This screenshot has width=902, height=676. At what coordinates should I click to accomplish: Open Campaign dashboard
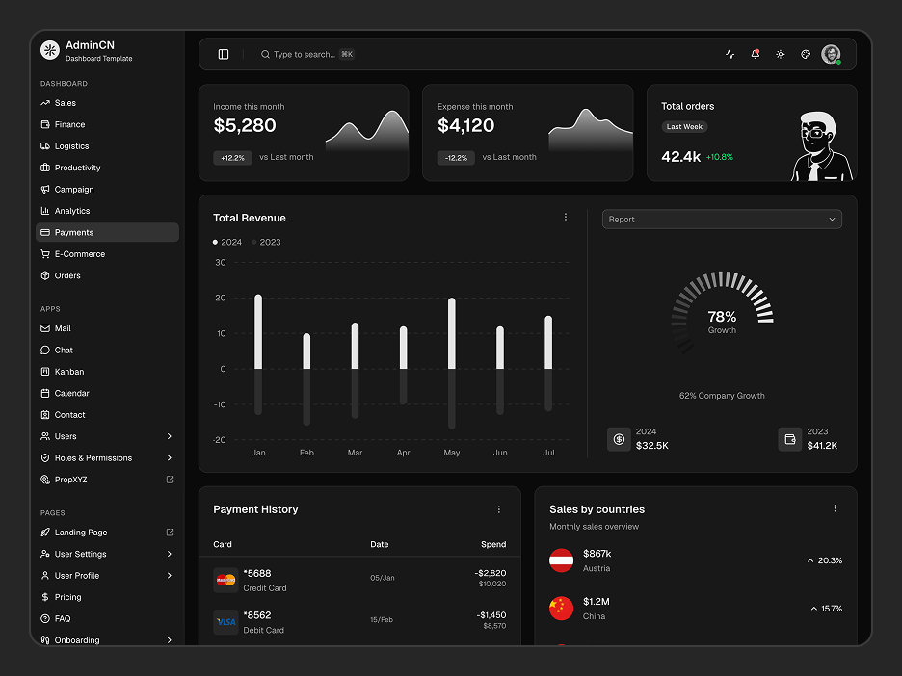click(x=107, y=189)
